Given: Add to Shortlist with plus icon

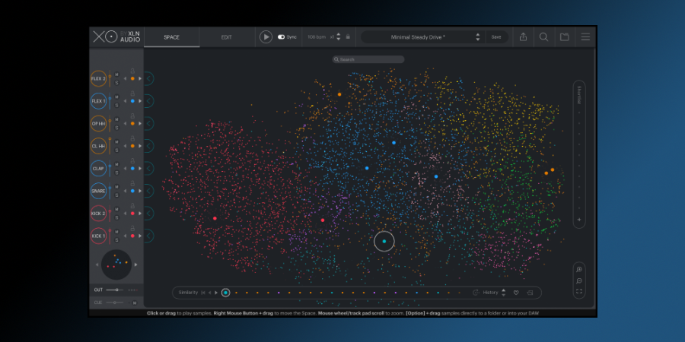Looking at the screenshot, I should coord(579,220).
